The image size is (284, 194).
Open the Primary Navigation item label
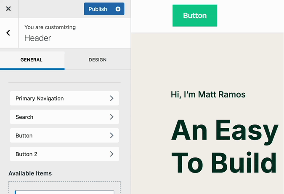(x=40, y=98)
